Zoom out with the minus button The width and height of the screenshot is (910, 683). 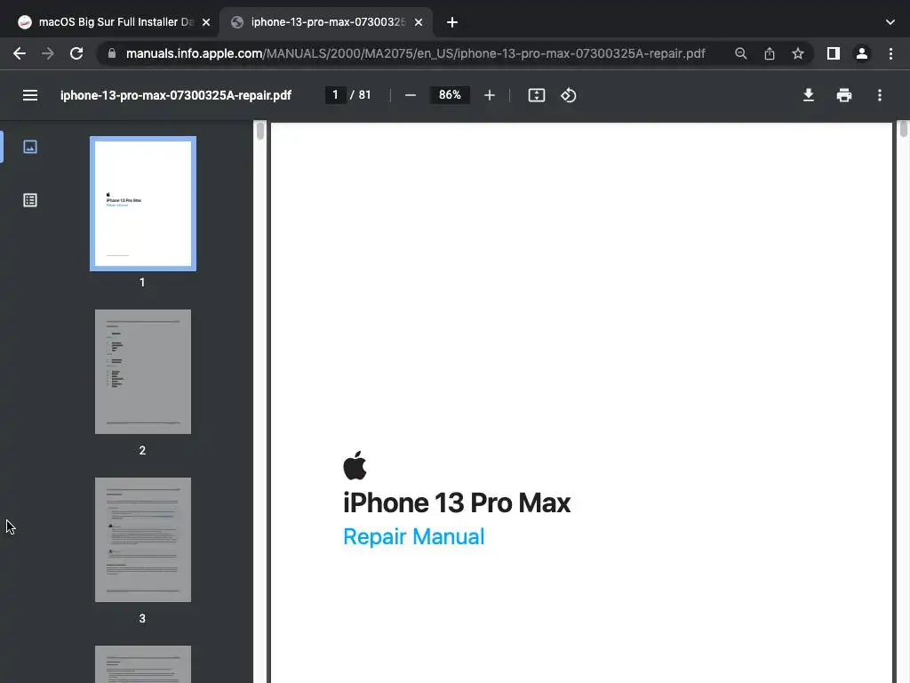(411, 95)
